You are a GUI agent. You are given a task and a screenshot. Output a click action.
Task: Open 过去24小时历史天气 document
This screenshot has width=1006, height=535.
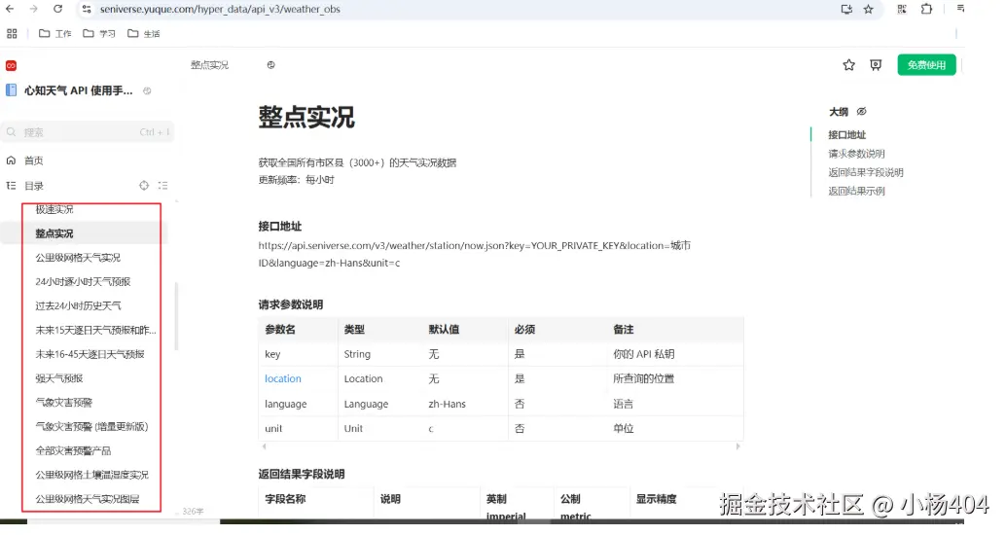(x=78, y=306)
